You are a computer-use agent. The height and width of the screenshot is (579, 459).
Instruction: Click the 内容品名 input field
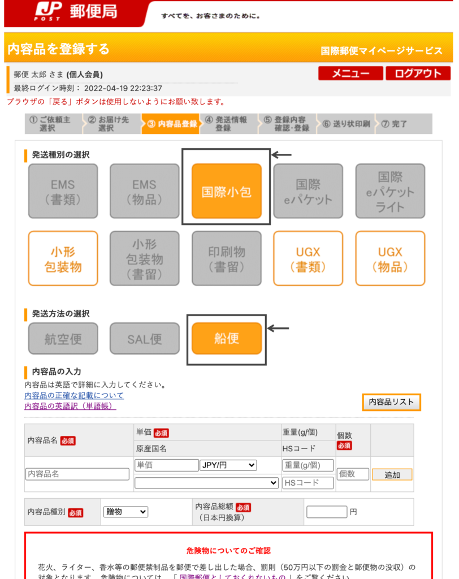(77, 474)
